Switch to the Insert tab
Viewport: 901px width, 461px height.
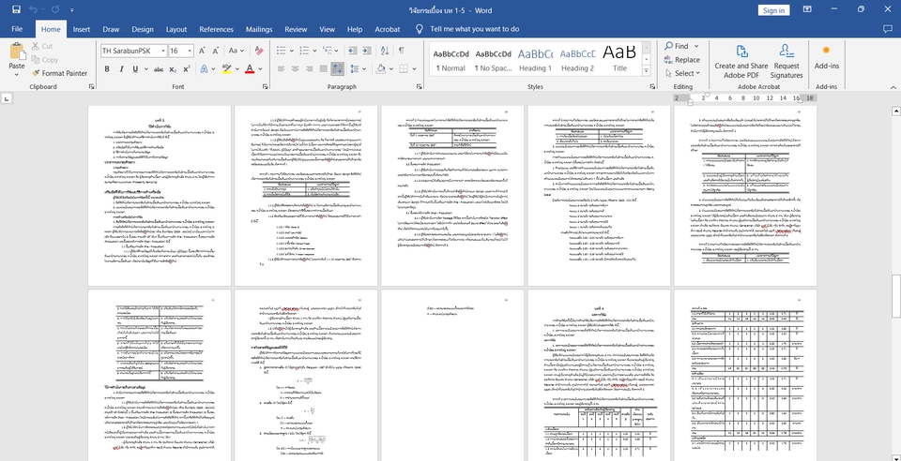[x=82, y=29]
